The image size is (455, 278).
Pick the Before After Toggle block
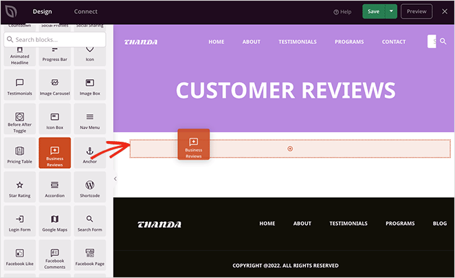click(x=19, y=120)
